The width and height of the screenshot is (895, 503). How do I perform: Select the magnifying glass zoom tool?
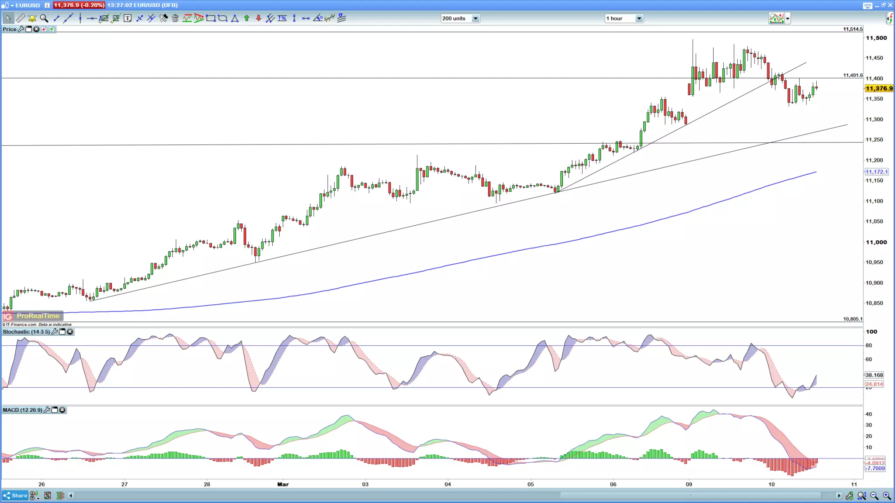click(x=44, y=18)
